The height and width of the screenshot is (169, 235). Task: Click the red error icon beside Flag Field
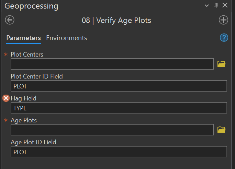tap(6, 98)
